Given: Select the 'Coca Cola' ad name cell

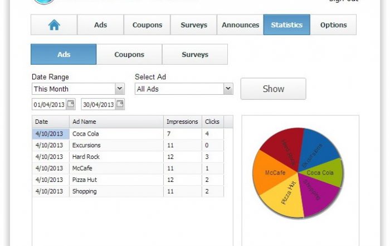Looking at the screenshot, I should (x=116, y=134).
